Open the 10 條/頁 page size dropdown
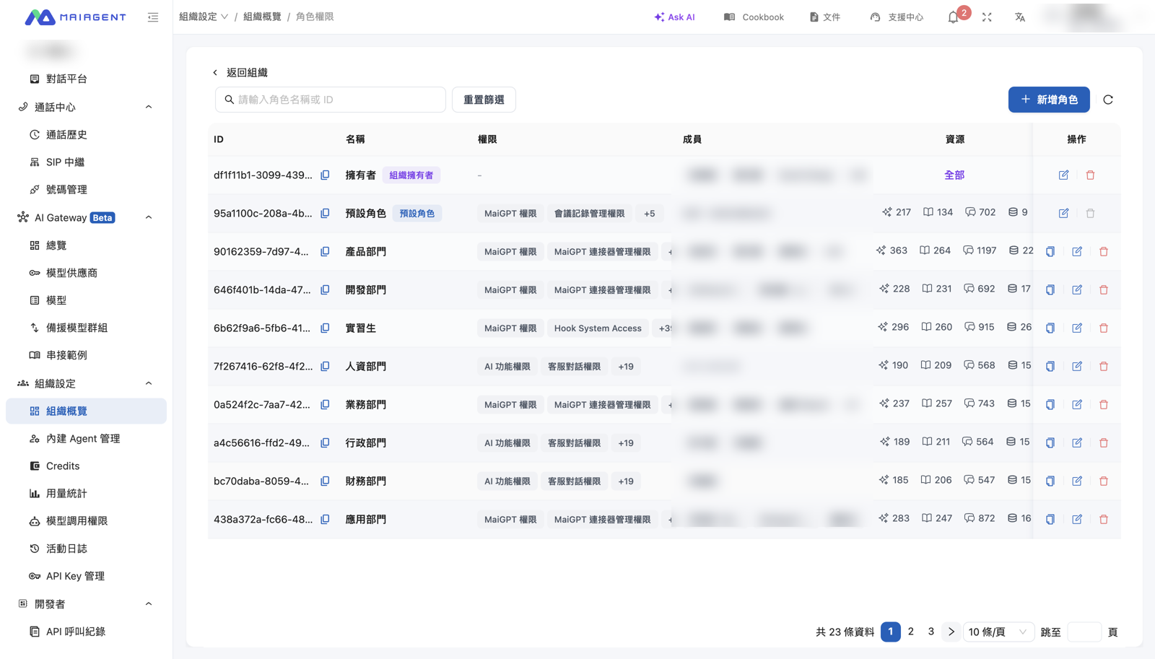This screenshot has width=1155, height=659. (x=998, y=632)
